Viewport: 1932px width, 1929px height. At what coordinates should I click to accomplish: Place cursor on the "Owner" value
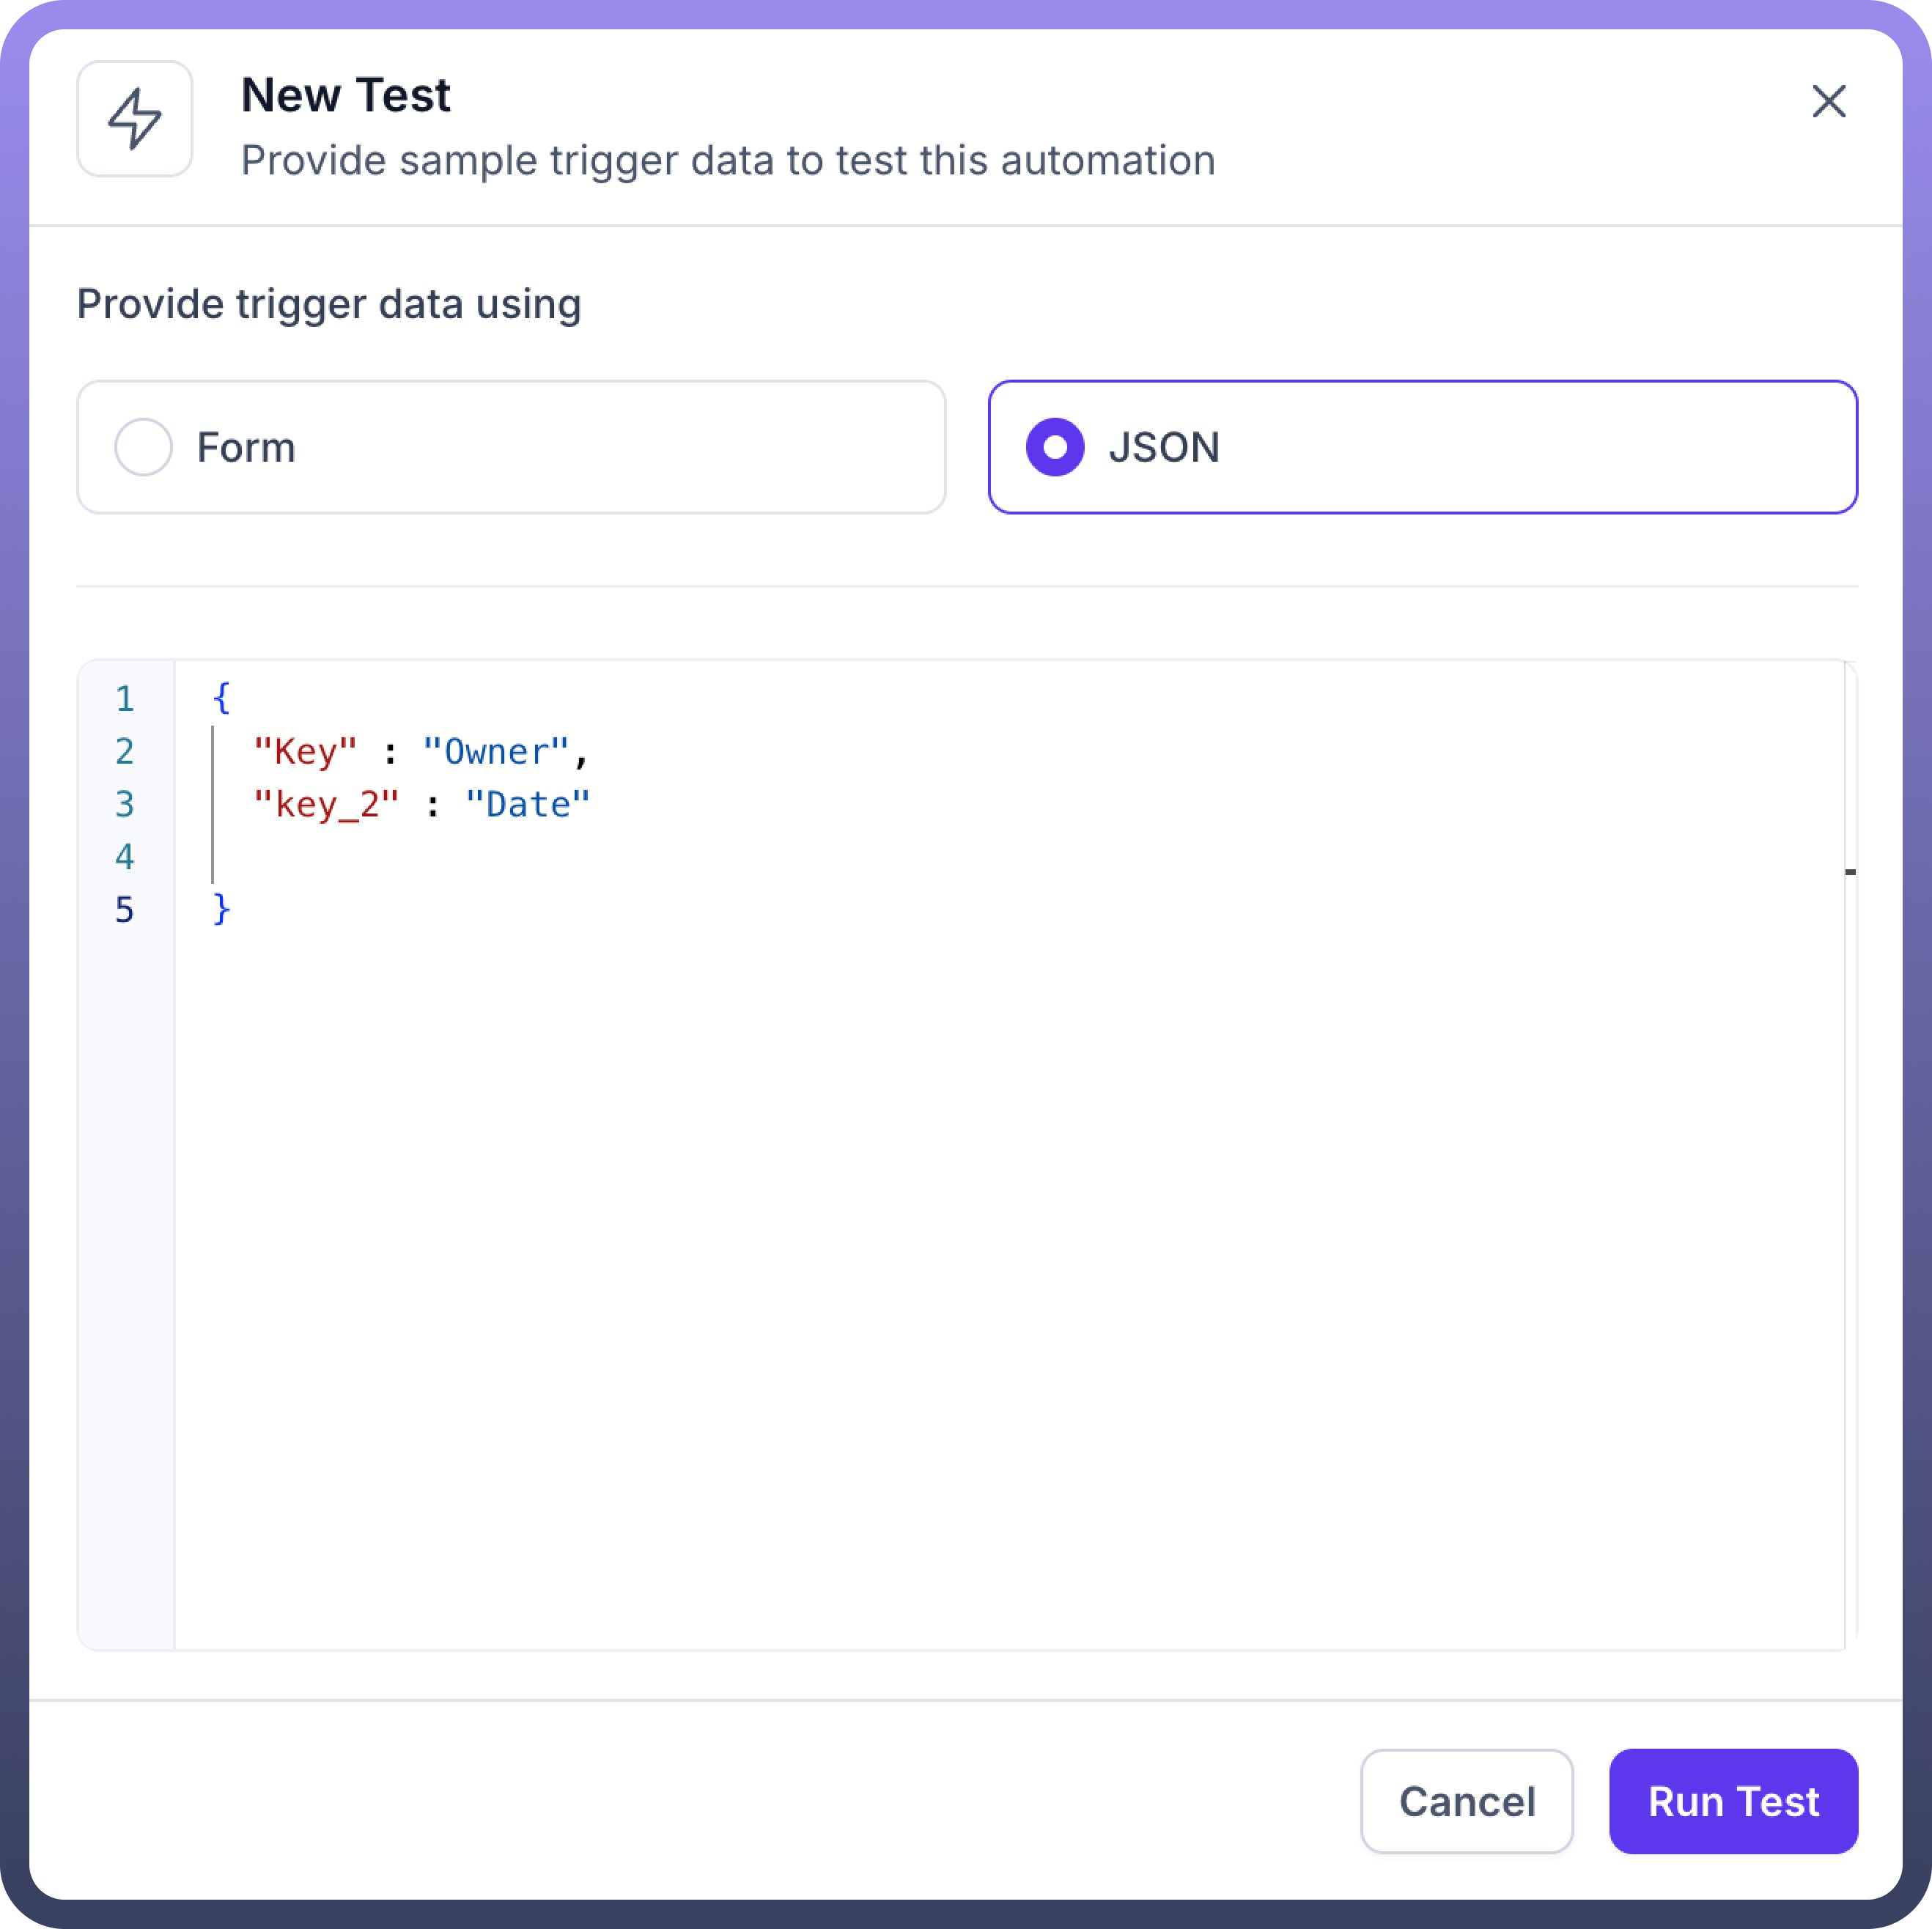(x=496, y=751)
